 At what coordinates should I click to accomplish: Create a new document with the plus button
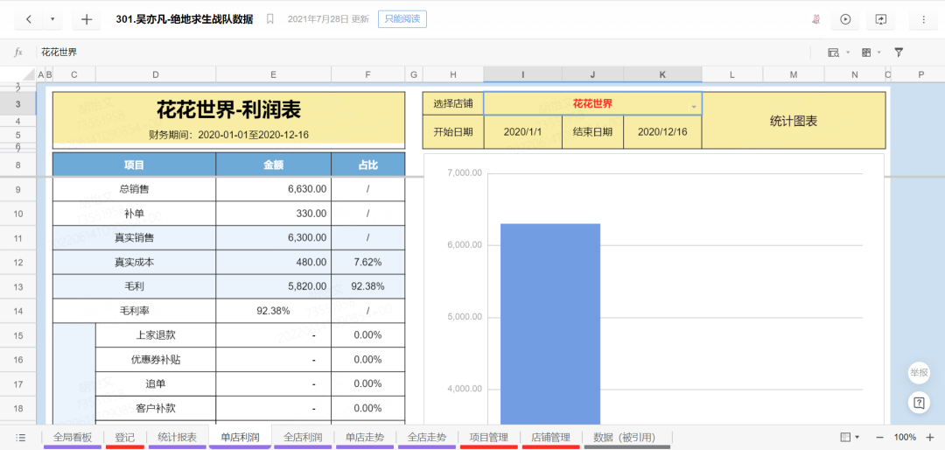pos(86,19)
